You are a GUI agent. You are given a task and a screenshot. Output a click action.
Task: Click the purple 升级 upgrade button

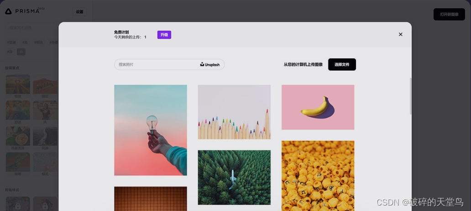[164, 35]
